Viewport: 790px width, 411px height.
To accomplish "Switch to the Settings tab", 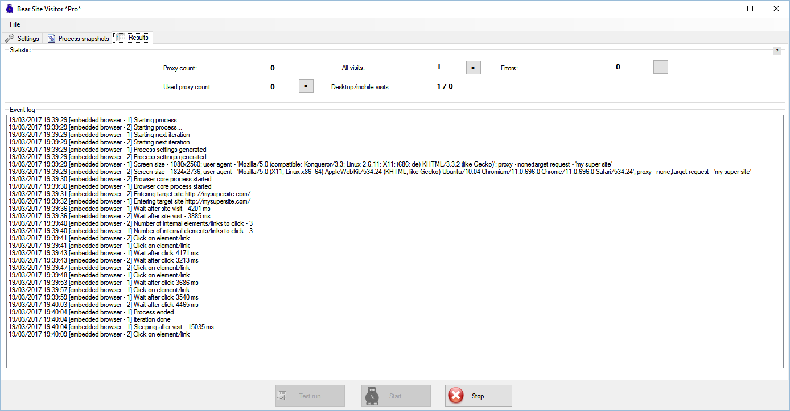I will [23, 39].
